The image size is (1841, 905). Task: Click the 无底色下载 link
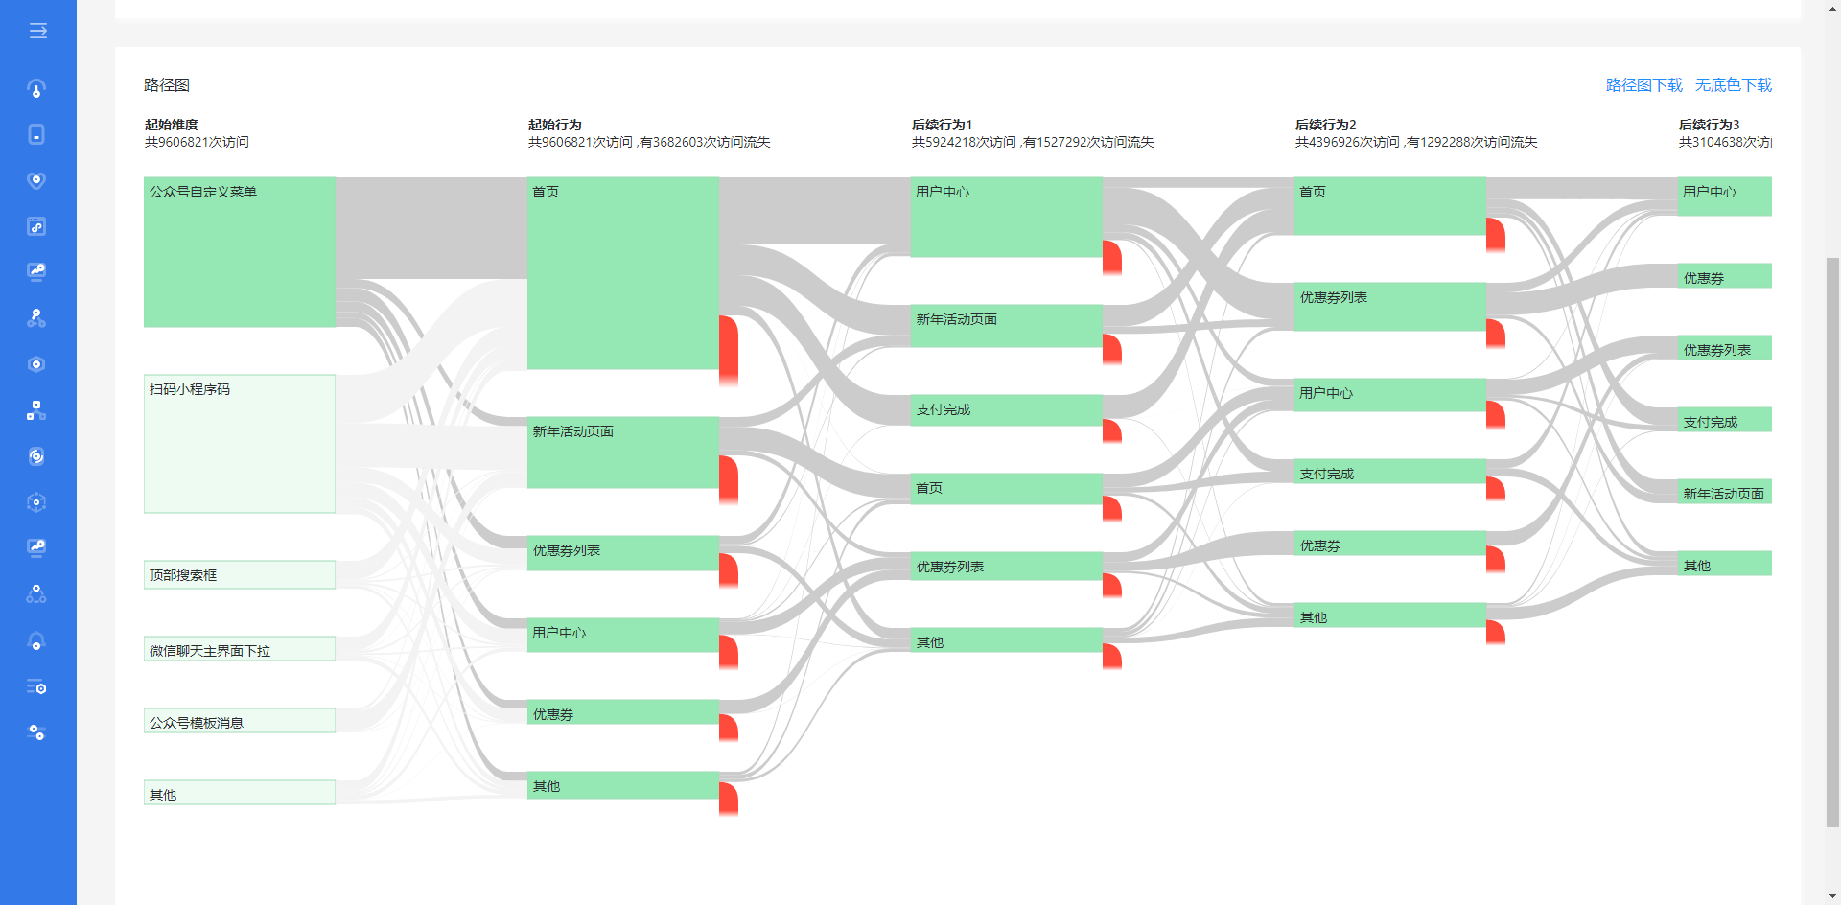coord(1733,85)
